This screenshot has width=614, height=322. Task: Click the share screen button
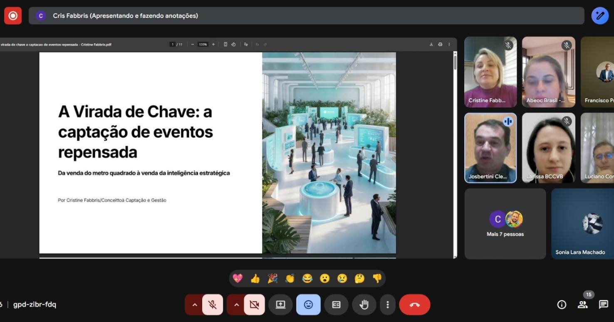point(280,305)
